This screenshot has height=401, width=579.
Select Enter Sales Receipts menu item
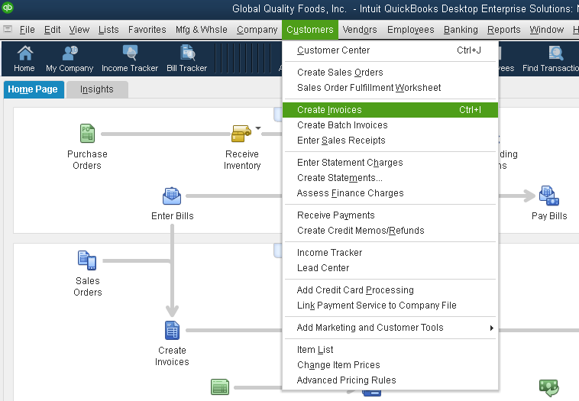(390, 141)
